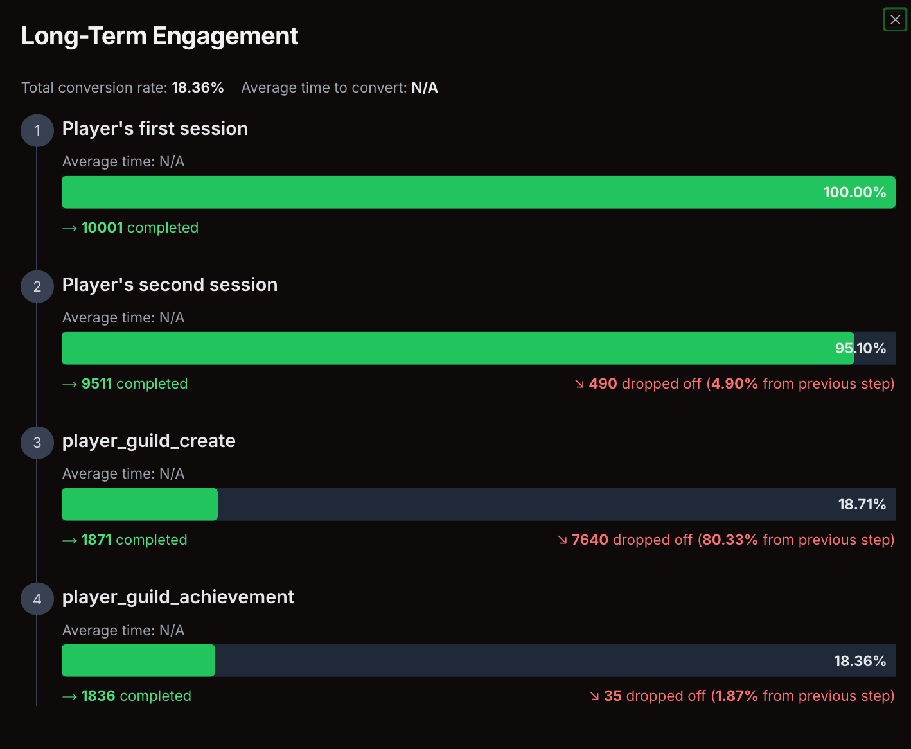
Task: Click step number 1 circle
Action: [37, 130]
